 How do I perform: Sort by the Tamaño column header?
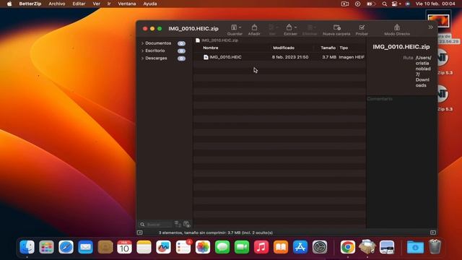(328, 48)
